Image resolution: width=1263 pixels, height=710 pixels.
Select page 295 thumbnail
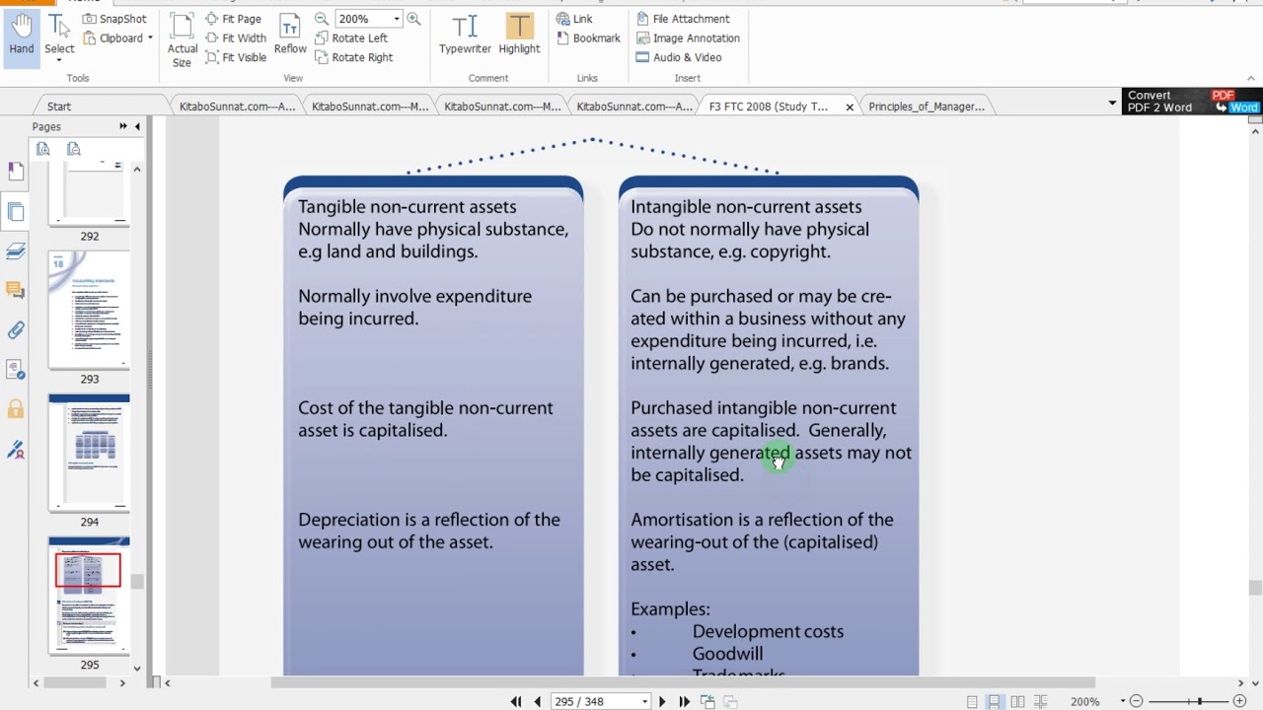pos(89,596)
